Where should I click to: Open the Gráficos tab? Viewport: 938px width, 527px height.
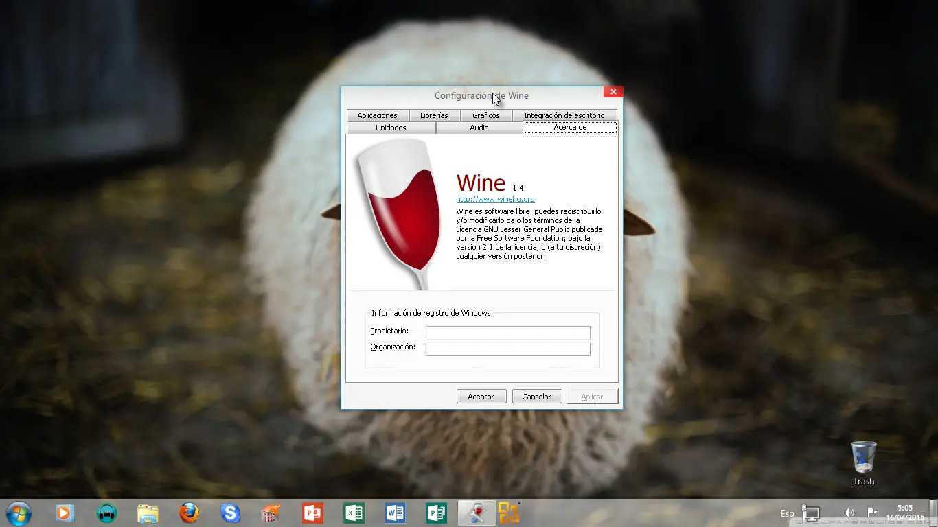486,115
